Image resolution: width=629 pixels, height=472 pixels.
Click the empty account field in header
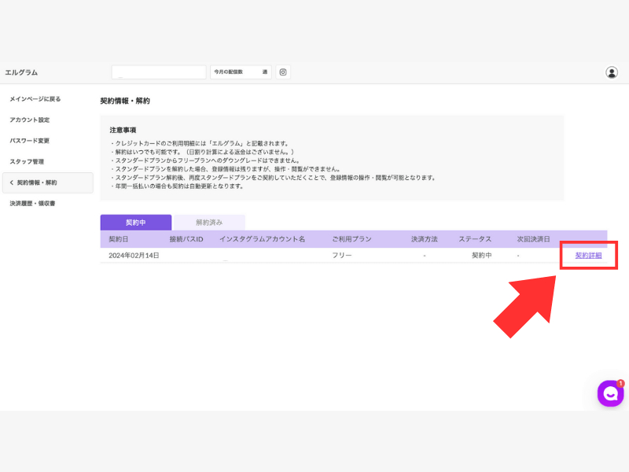point(159,72)
